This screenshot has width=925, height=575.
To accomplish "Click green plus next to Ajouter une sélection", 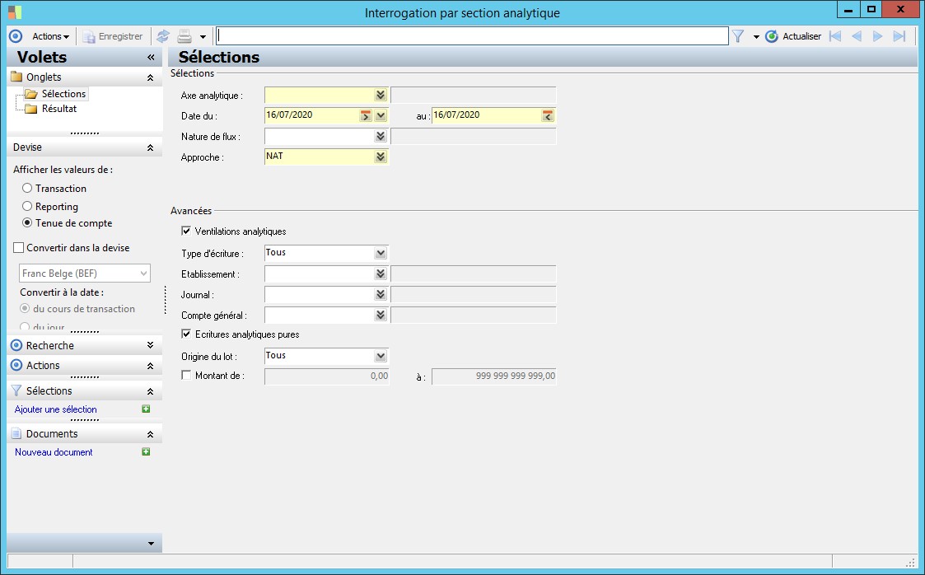I will [x=146, y=409].
